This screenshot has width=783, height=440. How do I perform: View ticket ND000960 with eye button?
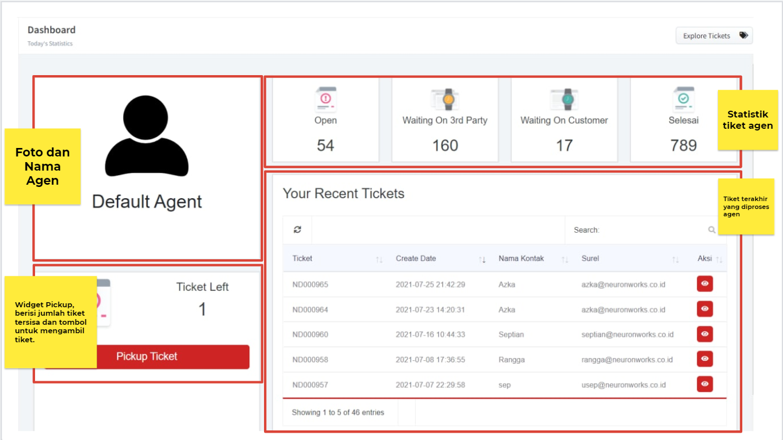pos(704,334)
